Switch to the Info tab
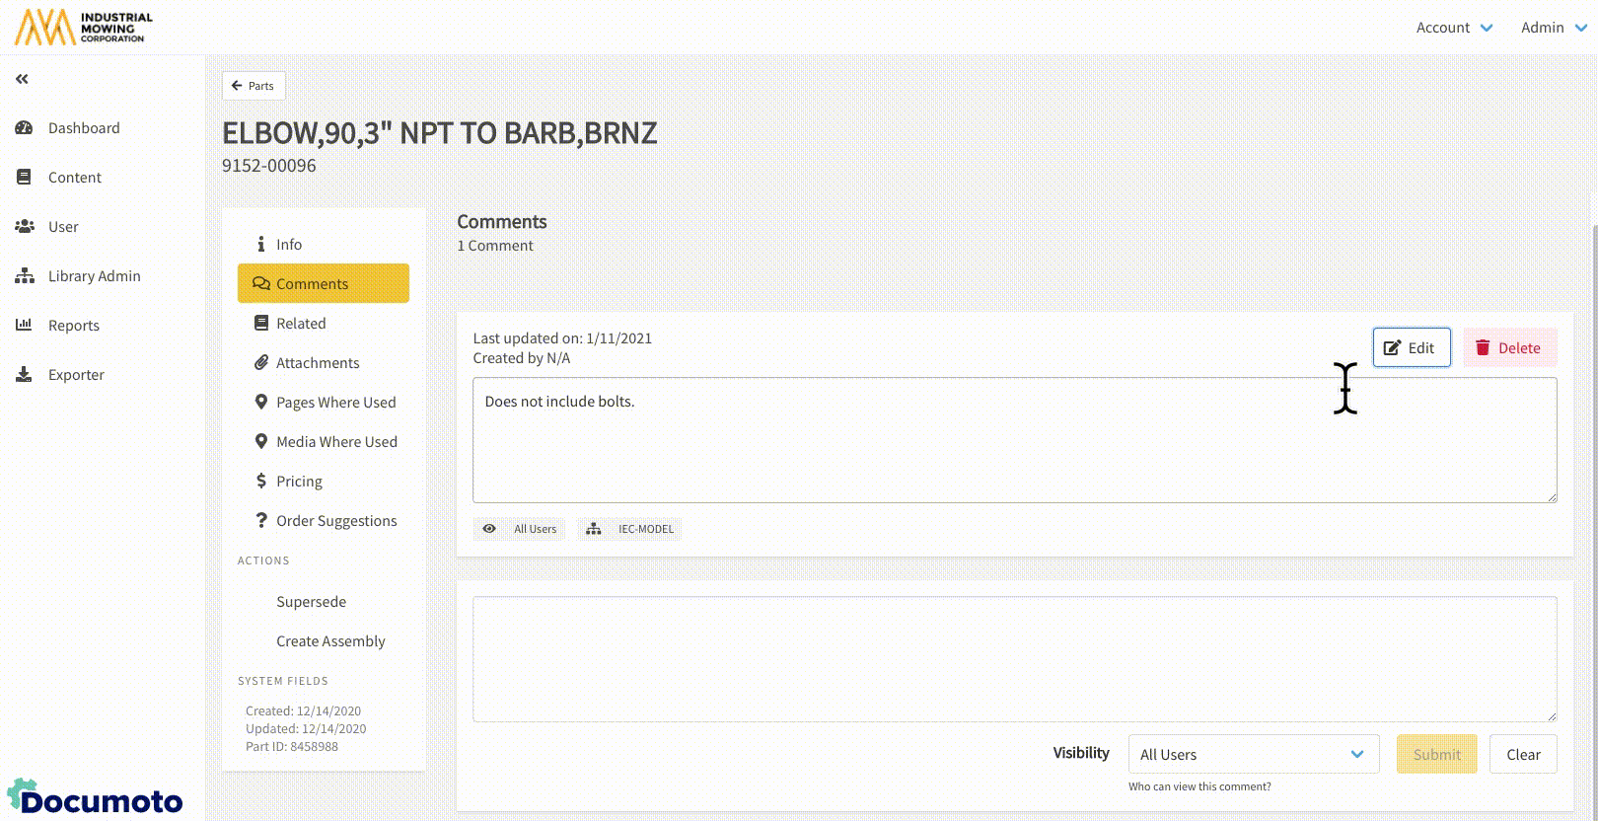The width and height of the screenshot is (1598, 821). 288,245
